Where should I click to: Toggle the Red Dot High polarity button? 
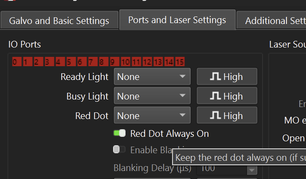[x=227, y=116]
